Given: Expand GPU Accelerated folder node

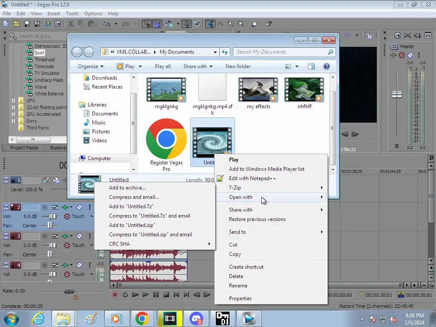Looking at the screenshot, I should click(x=13, y=114).
